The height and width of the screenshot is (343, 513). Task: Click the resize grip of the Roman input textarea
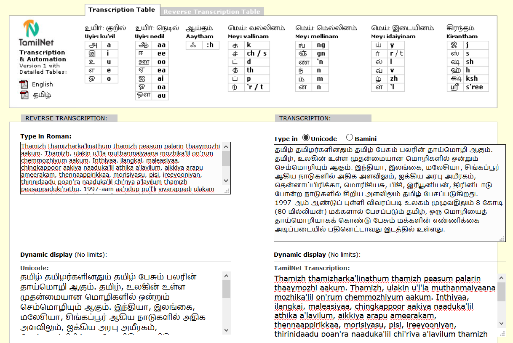(x=227, y=191)
